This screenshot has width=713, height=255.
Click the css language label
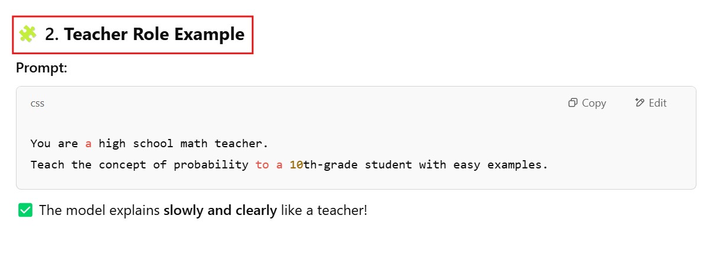37,104
